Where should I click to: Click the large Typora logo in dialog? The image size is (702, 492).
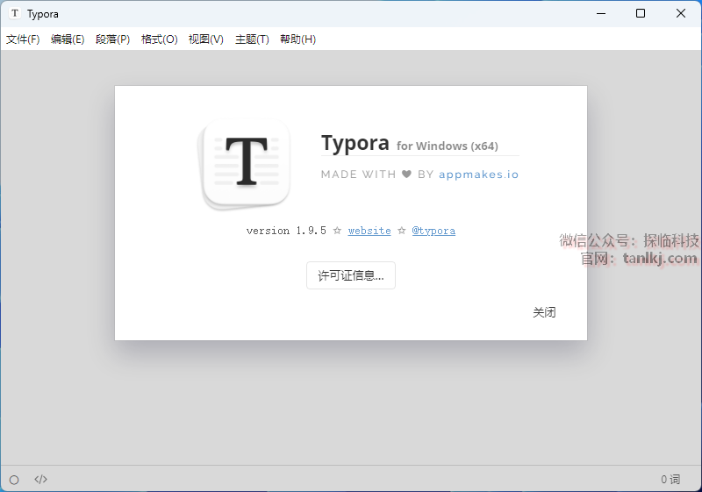coord(247,163)
